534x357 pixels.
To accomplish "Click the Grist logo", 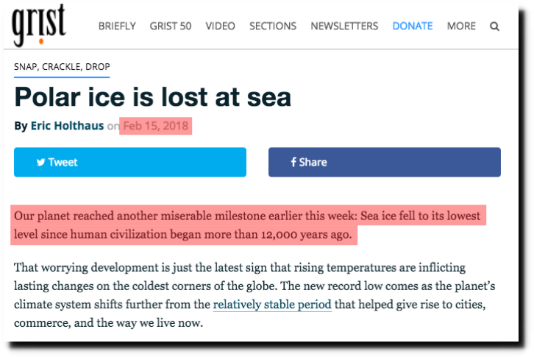I will (38, 25).
